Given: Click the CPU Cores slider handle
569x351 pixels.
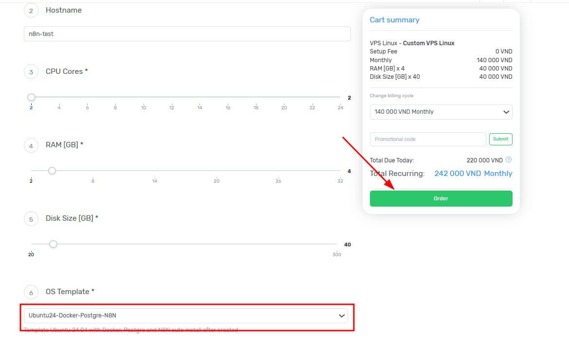Looking at the screenshot, I should [x=31, y=97].
